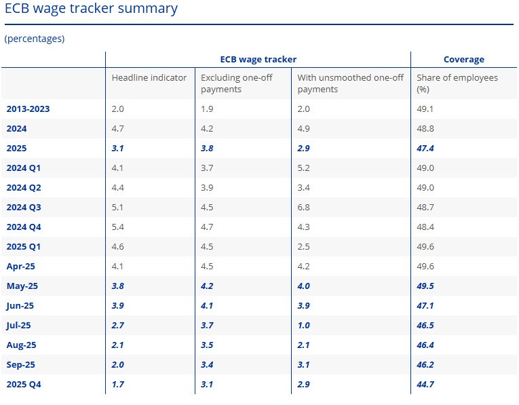Click the '2013-2023' row label
This screenshot has width=519, height=405.
[28, 109]
